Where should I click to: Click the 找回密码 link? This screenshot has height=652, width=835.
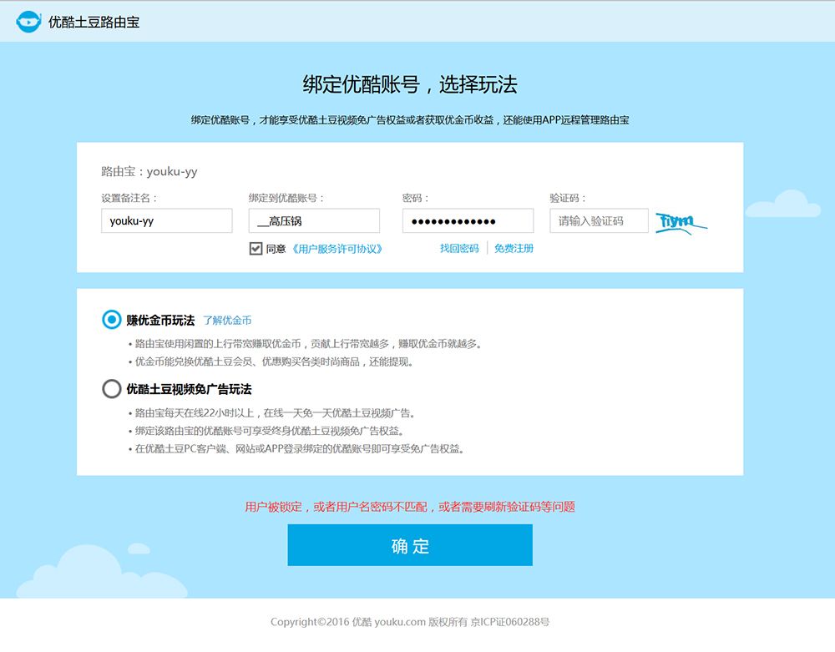(x=459, y=249)
